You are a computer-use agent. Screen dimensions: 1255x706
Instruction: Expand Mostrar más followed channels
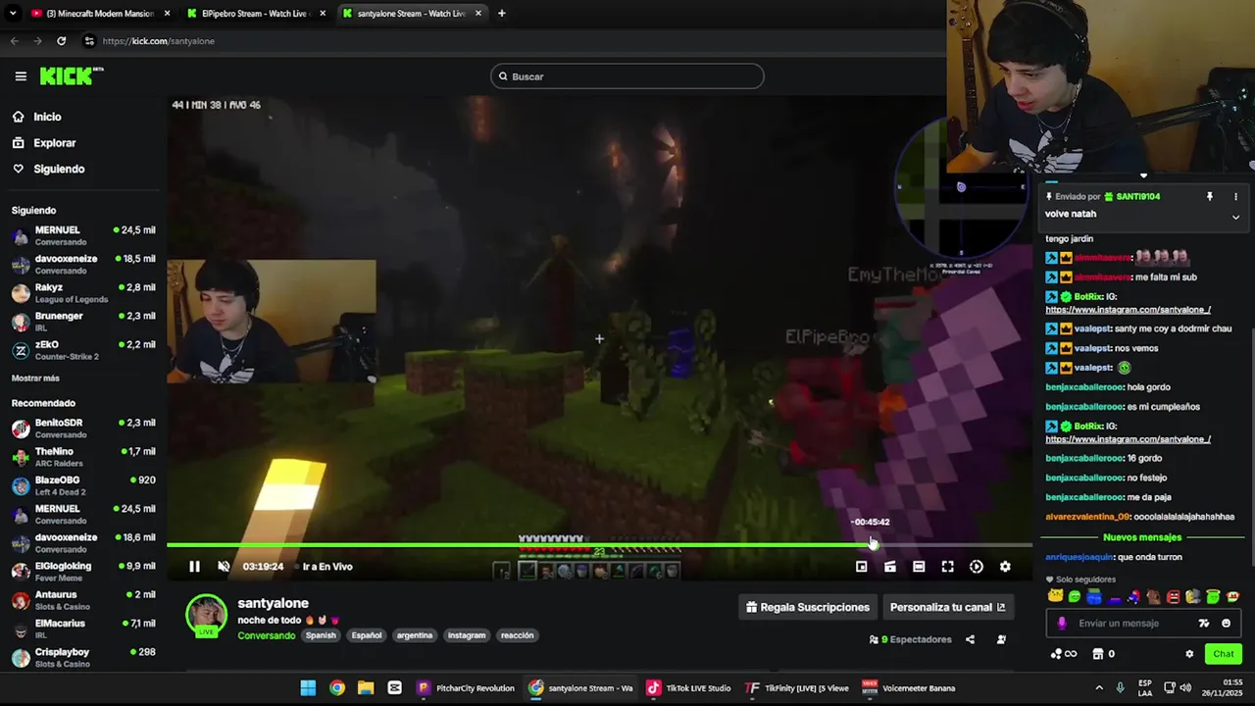coord(35,378)
